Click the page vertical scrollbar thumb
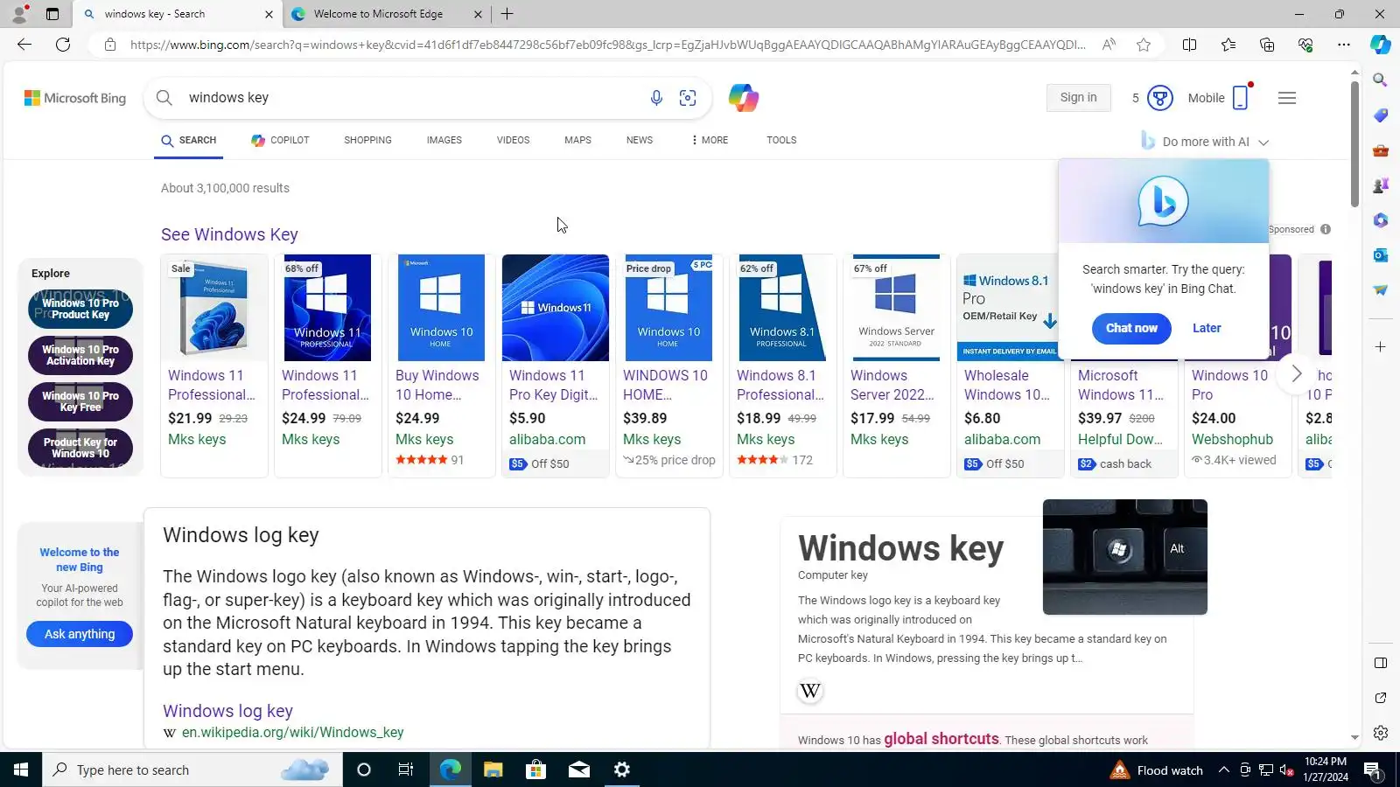Image resolution: width=1400 pixels, height=787 pixels. (1354, 143)
